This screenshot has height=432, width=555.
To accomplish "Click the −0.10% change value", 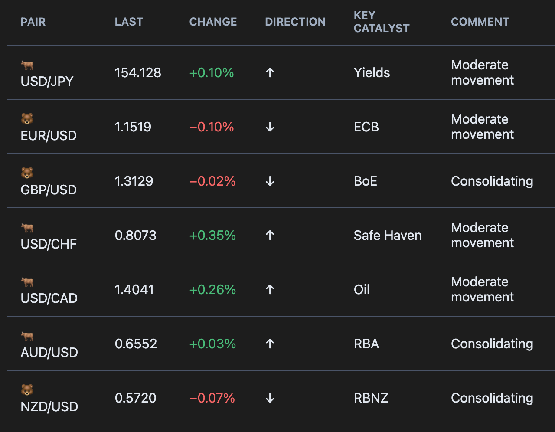I will click(212, 127).
